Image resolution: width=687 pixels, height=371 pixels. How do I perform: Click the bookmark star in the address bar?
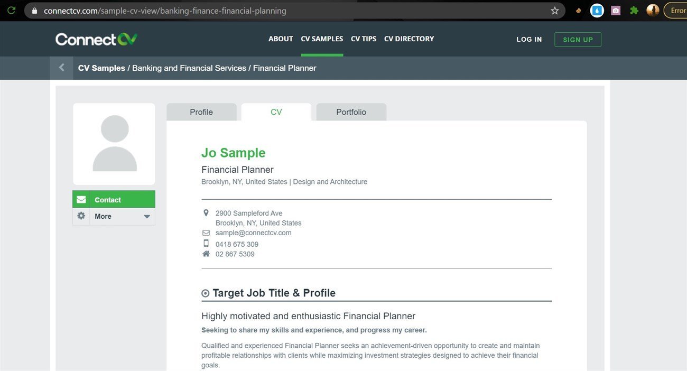[554, 10]
